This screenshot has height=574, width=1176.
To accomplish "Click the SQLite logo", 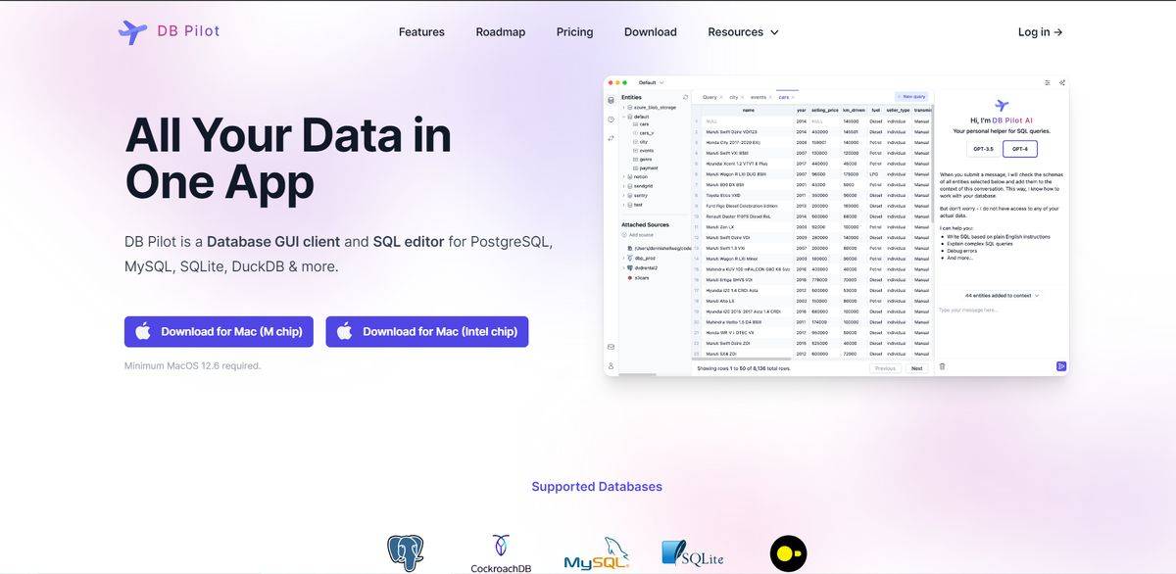I will tap(692, 554).
